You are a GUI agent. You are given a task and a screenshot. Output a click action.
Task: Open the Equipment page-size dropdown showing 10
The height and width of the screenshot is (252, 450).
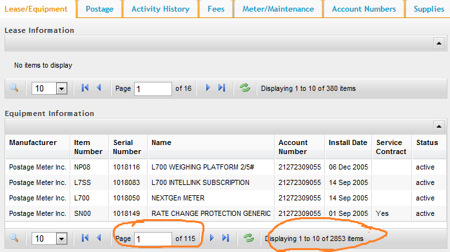[61, 238]
